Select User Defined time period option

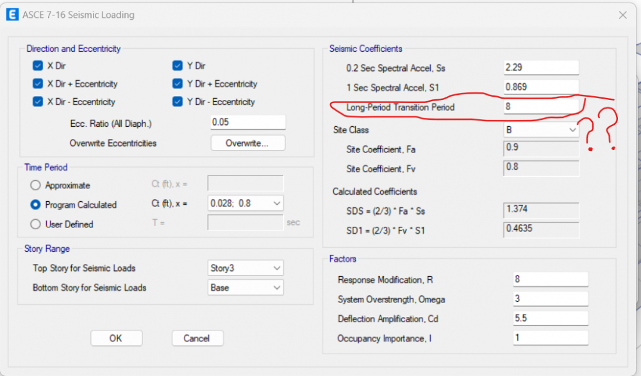(35, 224)
